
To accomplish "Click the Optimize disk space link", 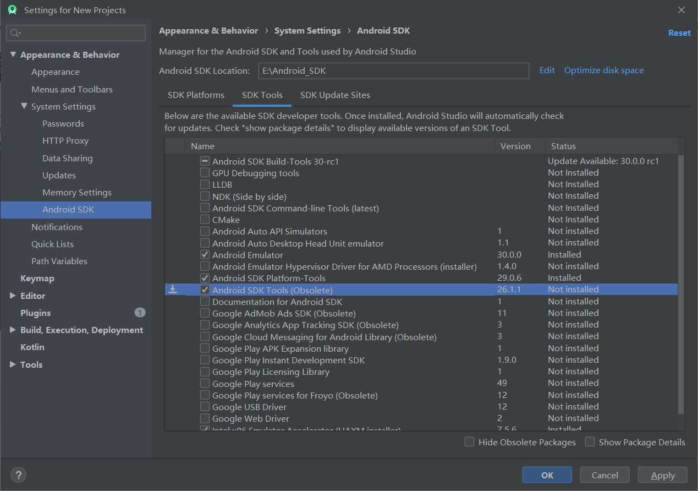I will coord(604,70).
